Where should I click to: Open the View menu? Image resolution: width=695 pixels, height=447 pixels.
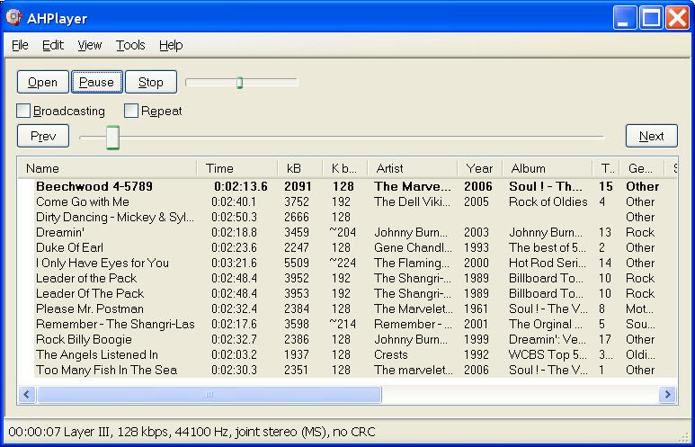click(x=90, y=45)
